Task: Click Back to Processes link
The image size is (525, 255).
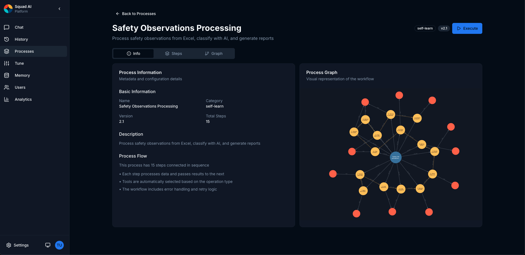Action: pyautogui.click(x=136, y=14)
